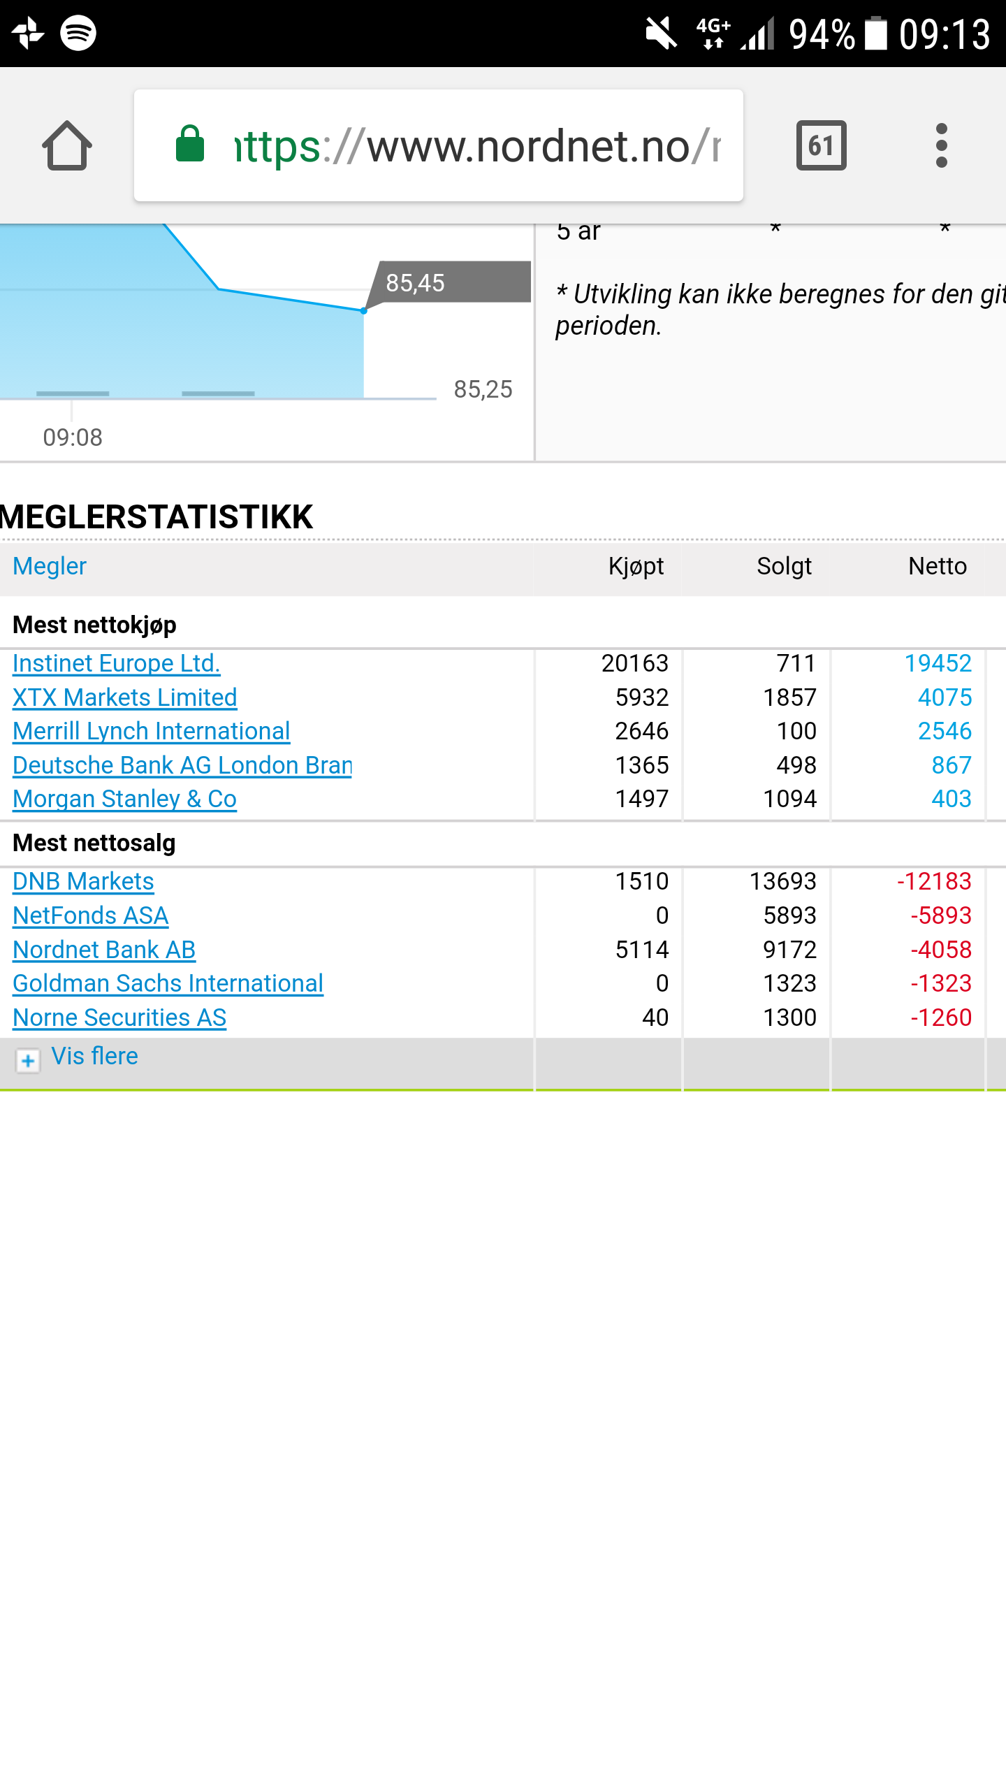
Task: Open DNB Markets broker page
Action: click(x=83, y=881)
